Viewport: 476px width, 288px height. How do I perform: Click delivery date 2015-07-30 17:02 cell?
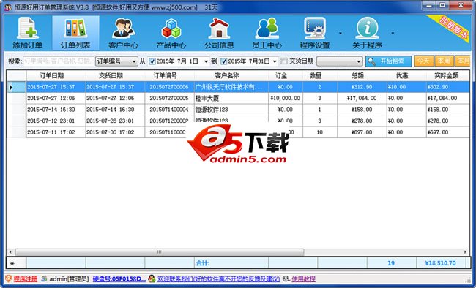tap(116, 132)
